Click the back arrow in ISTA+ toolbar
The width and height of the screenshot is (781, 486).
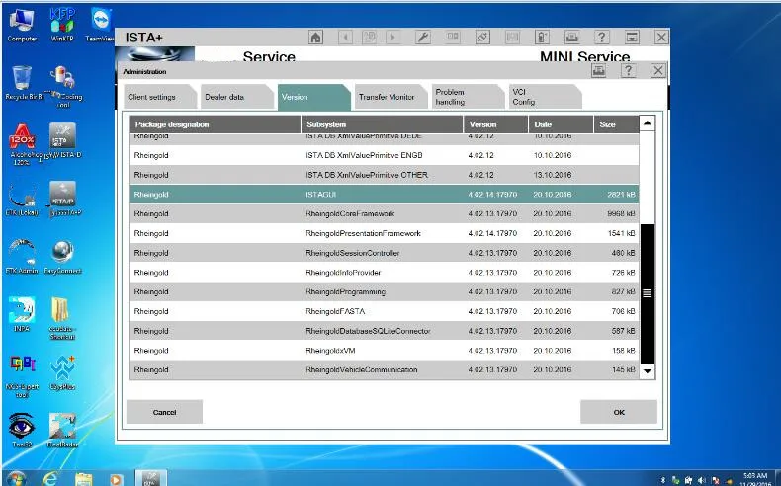pyautogui.click(x=345, y=38)
